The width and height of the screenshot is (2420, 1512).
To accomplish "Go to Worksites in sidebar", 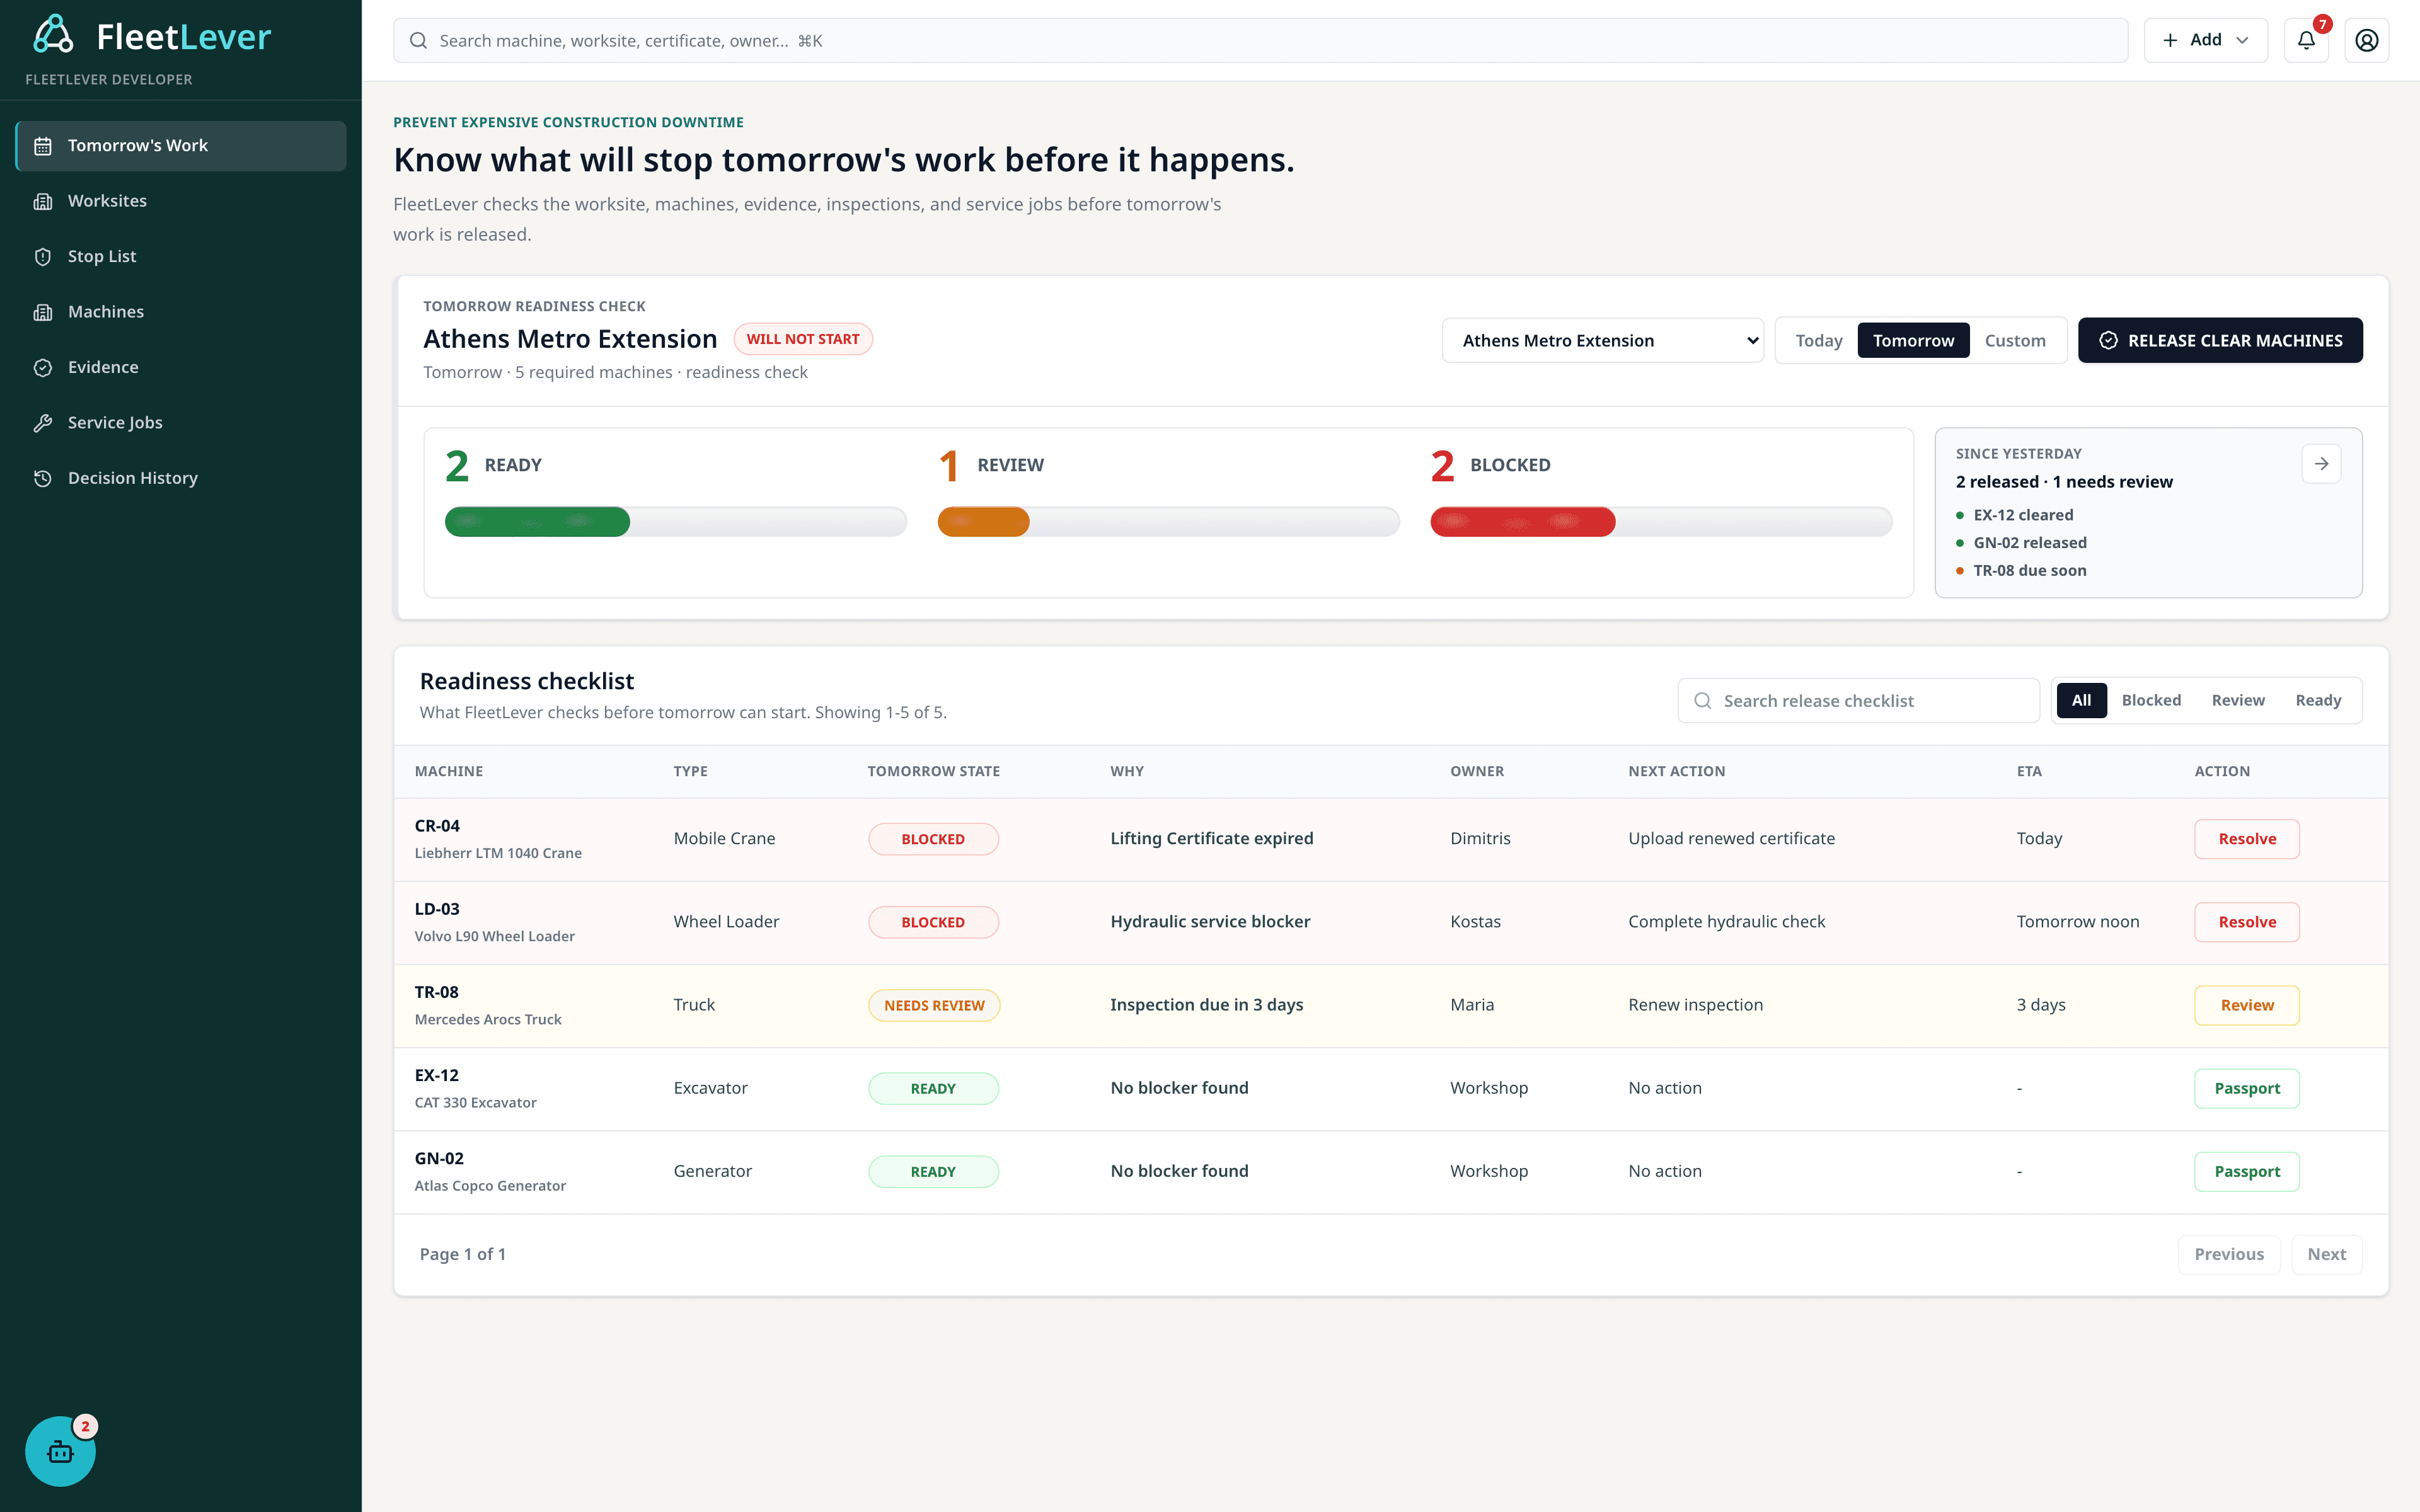I will [181, 201].
